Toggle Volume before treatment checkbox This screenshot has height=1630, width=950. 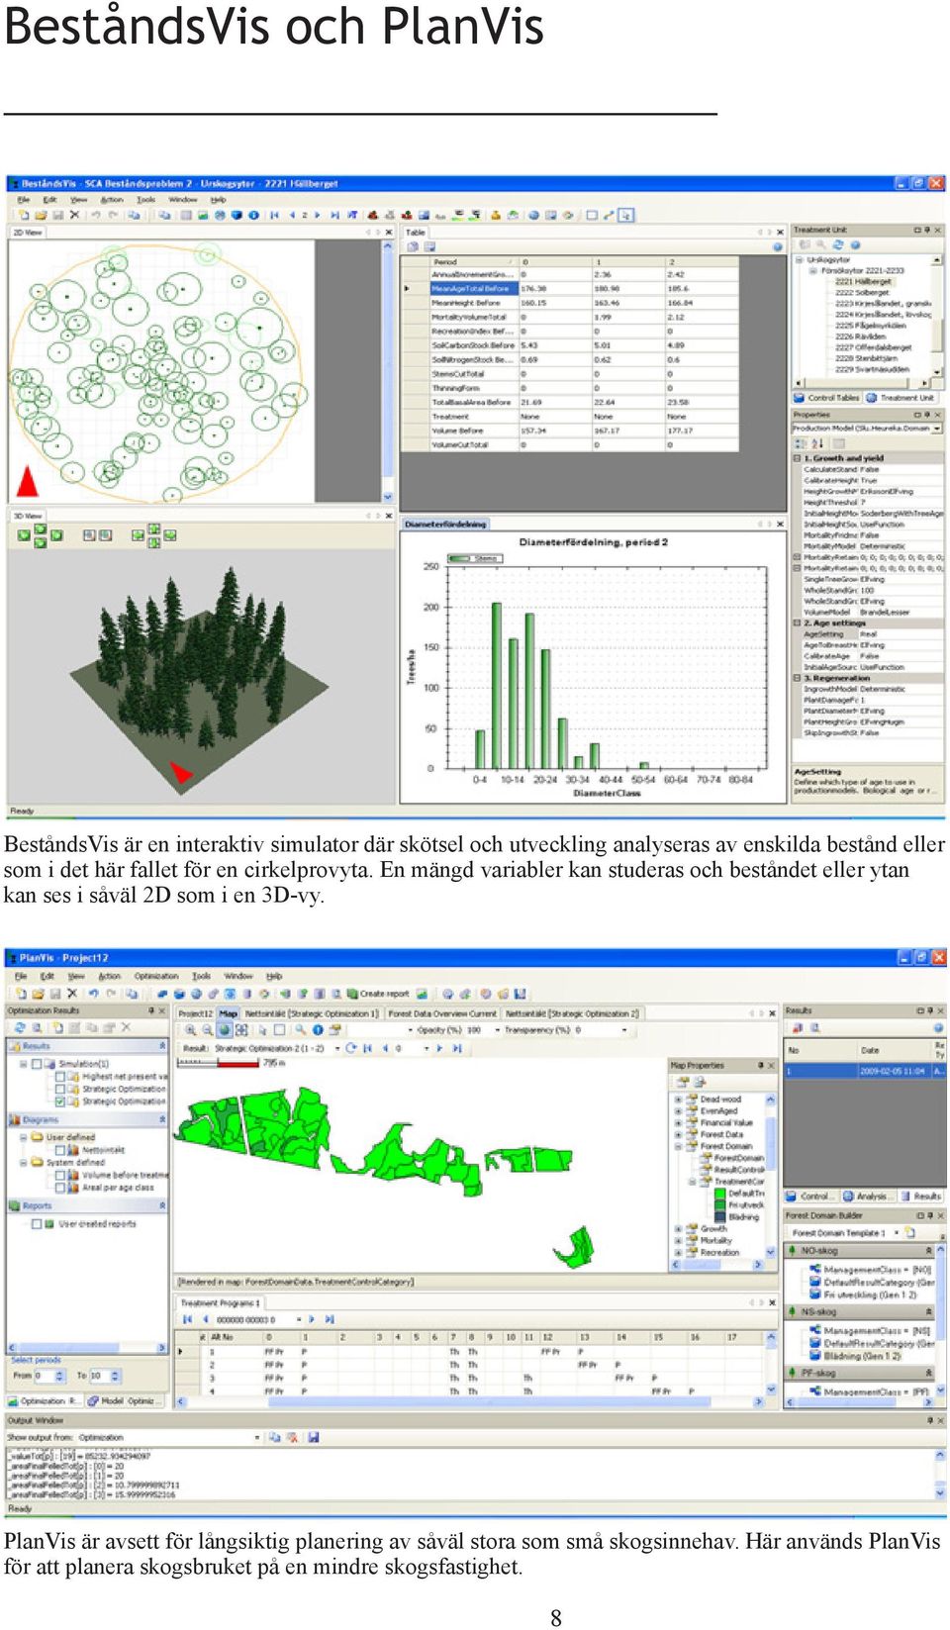[61, 1176]
